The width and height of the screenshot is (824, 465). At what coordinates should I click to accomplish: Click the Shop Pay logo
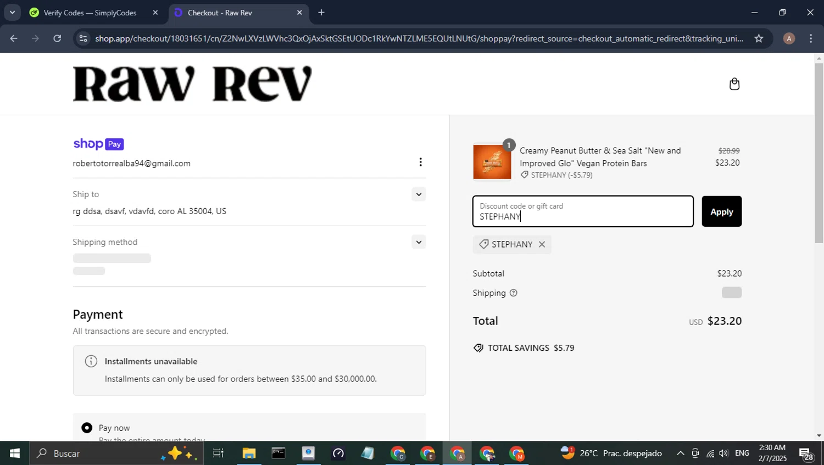pos(98,144)
